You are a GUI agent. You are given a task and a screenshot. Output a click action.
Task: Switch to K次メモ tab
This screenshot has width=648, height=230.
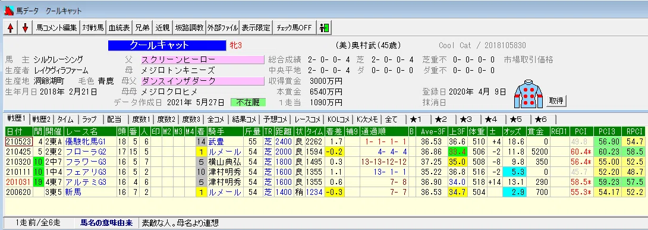coord(367,119)
